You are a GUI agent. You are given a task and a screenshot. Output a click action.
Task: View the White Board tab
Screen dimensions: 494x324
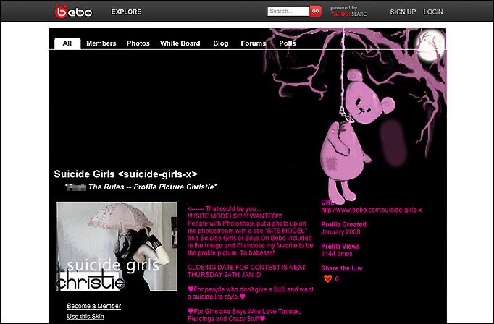tap(180, 43)
